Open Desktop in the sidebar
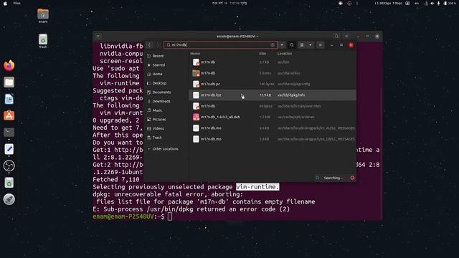This screenshot has height=258, width=459. [x=166, y=83]
